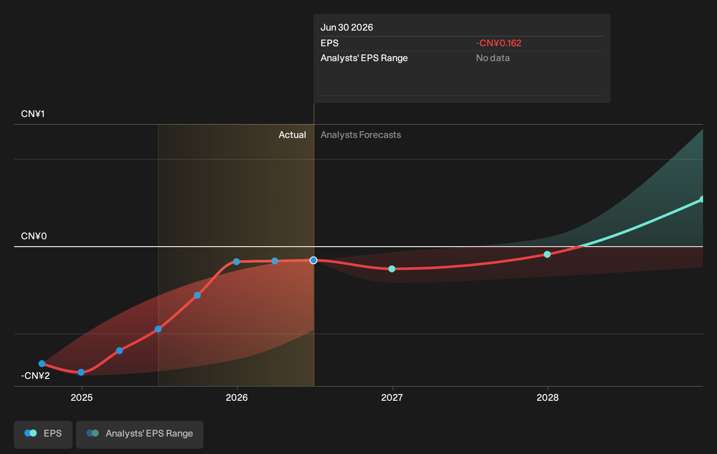Click the 2028 forecast EPS data point
This screenshot has height=454, width=717.
pyautogui.click(x=547, y=255)
